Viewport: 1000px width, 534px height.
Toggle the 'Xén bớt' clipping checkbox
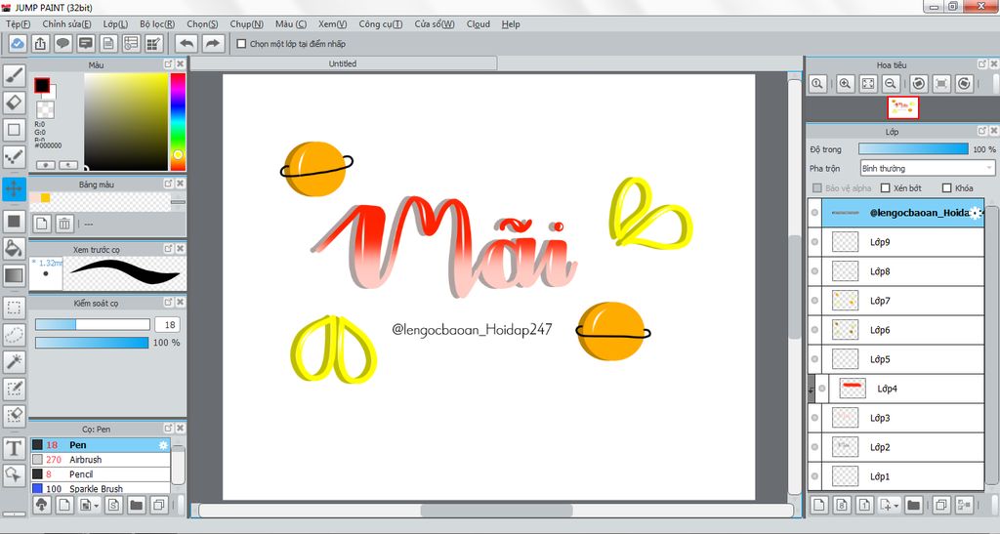click(885, 188)
